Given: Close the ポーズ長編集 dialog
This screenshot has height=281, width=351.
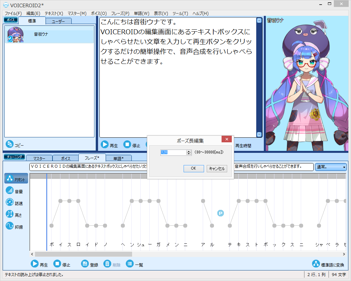Looking at the screenshot, I should point(227,139).
